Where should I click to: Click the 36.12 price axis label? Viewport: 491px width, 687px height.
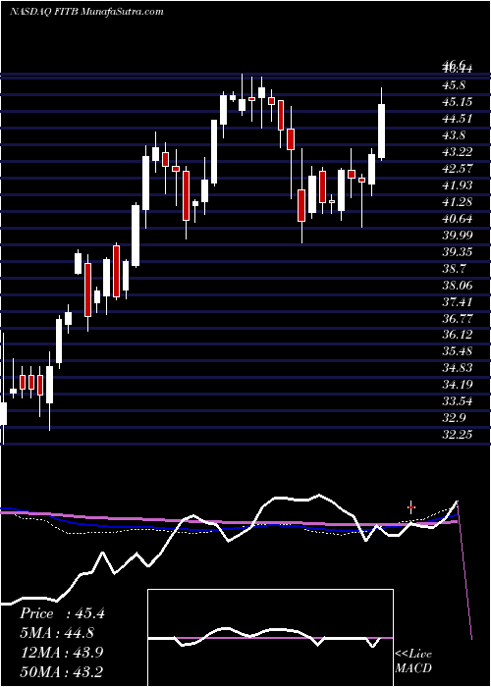[x=458, y=335]
